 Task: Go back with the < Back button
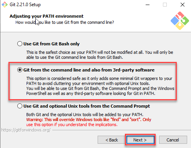pyautogui.click(x=111, y=140)
